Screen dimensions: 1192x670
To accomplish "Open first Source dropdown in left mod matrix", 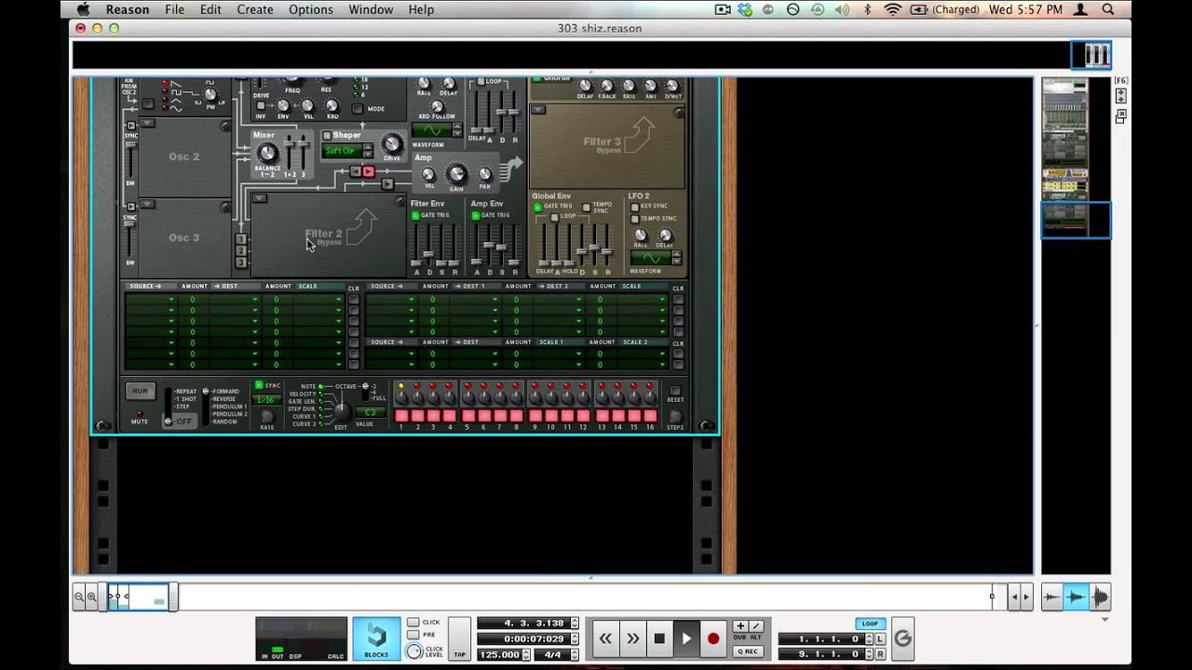I will 151,300.
